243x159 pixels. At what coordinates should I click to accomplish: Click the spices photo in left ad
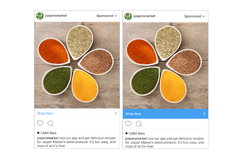77,65
